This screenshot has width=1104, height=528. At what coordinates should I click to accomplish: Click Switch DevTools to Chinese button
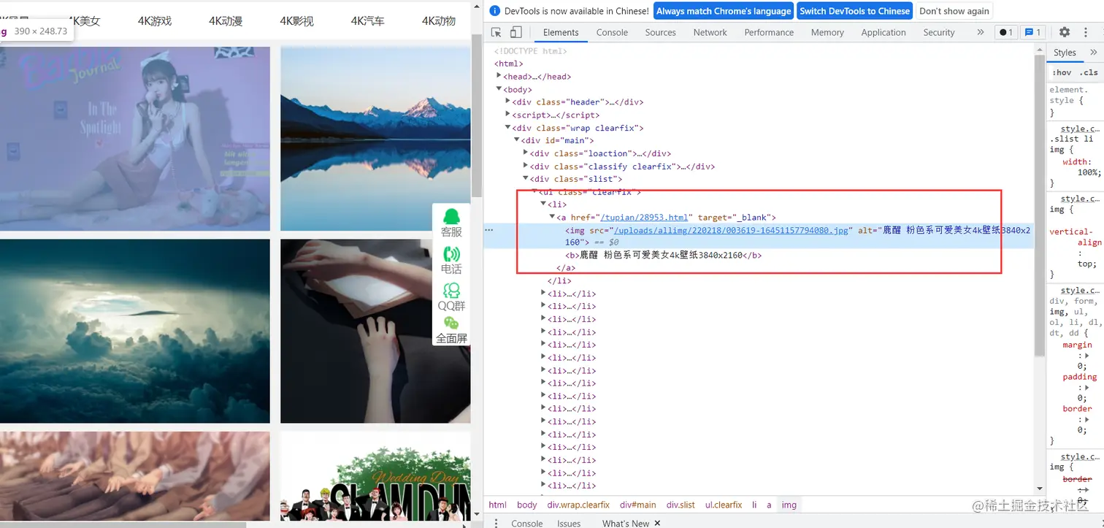855,11
